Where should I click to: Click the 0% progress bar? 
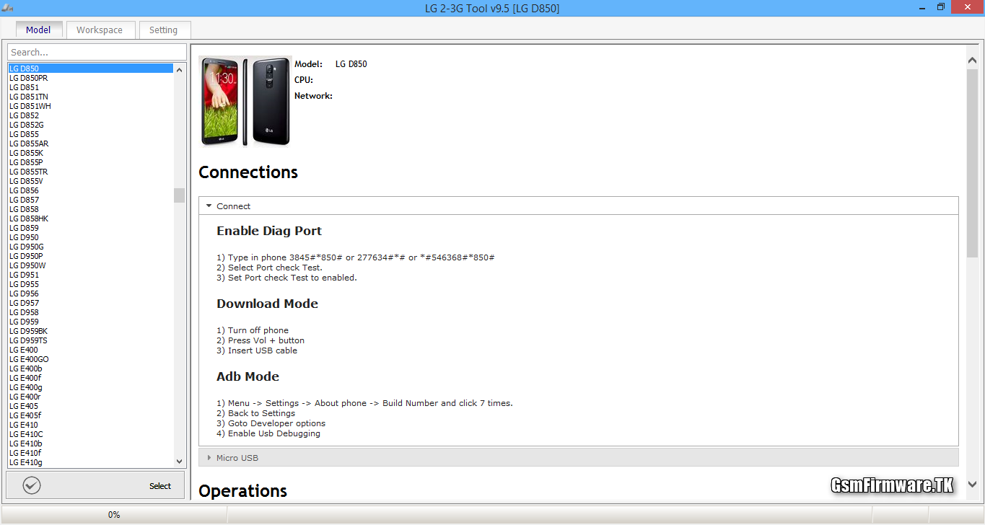tap(114, 515)
